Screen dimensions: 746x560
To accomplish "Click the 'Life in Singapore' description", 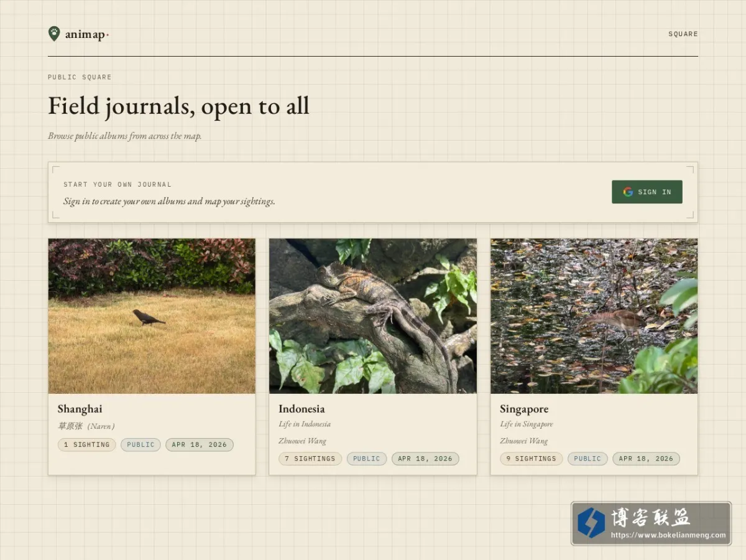I will pos(527,424).
